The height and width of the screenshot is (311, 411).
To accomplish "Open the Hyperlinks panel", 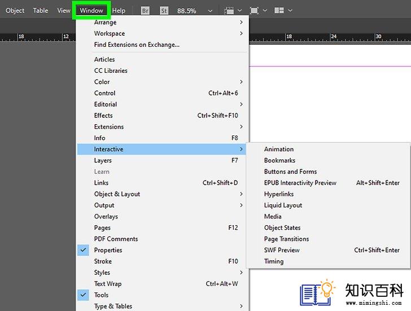I will click(328, 194).
